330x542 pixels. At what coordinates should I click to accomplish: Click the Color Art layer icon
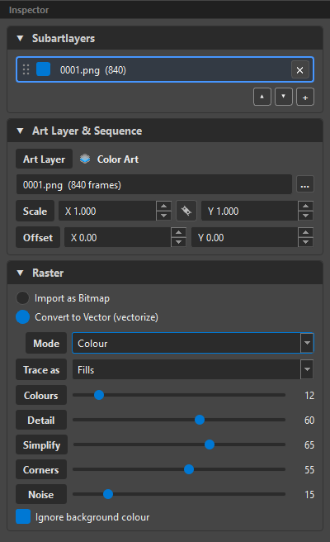[85, 159]
